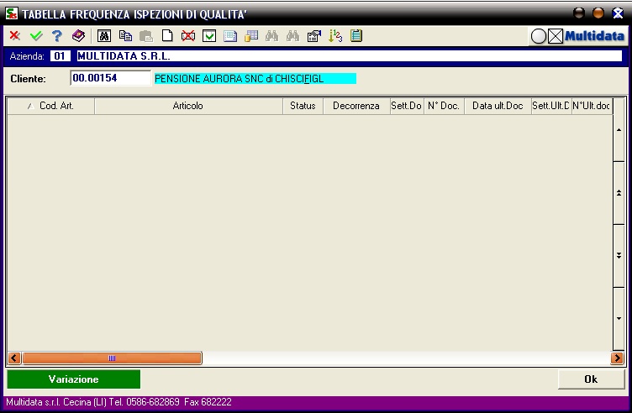Click the single up arrow in vertical scroll

pos(619,130)
